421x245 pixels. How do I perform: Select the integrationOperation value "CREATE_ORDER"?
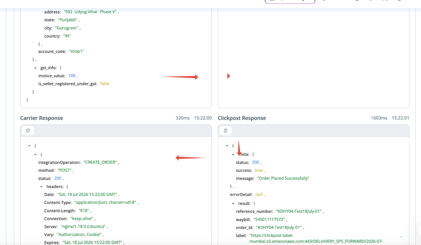[100, 162]
